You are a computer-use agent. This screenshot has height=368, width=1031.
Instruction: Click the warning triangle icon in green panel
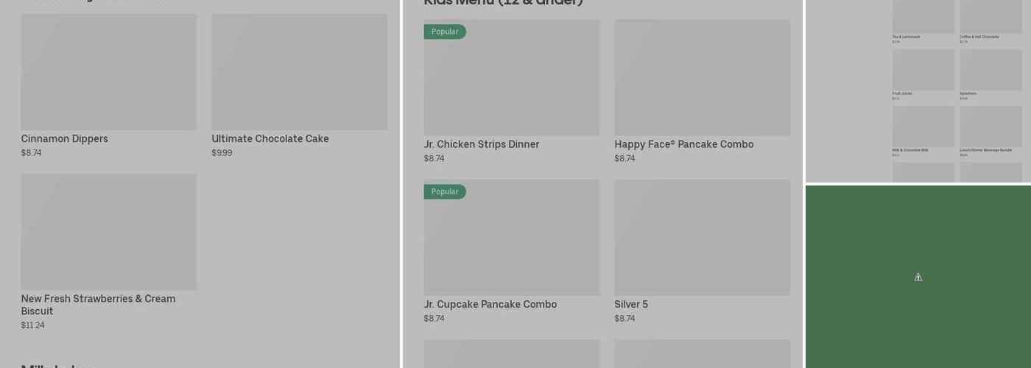pos(918,277)
